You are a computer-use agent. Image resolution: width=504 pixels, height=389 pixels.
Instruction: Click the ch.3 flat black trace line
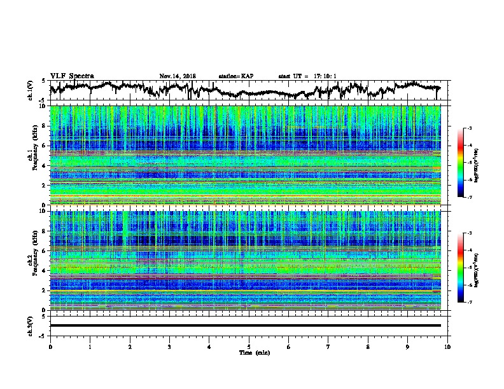click(x=245, y=325)
